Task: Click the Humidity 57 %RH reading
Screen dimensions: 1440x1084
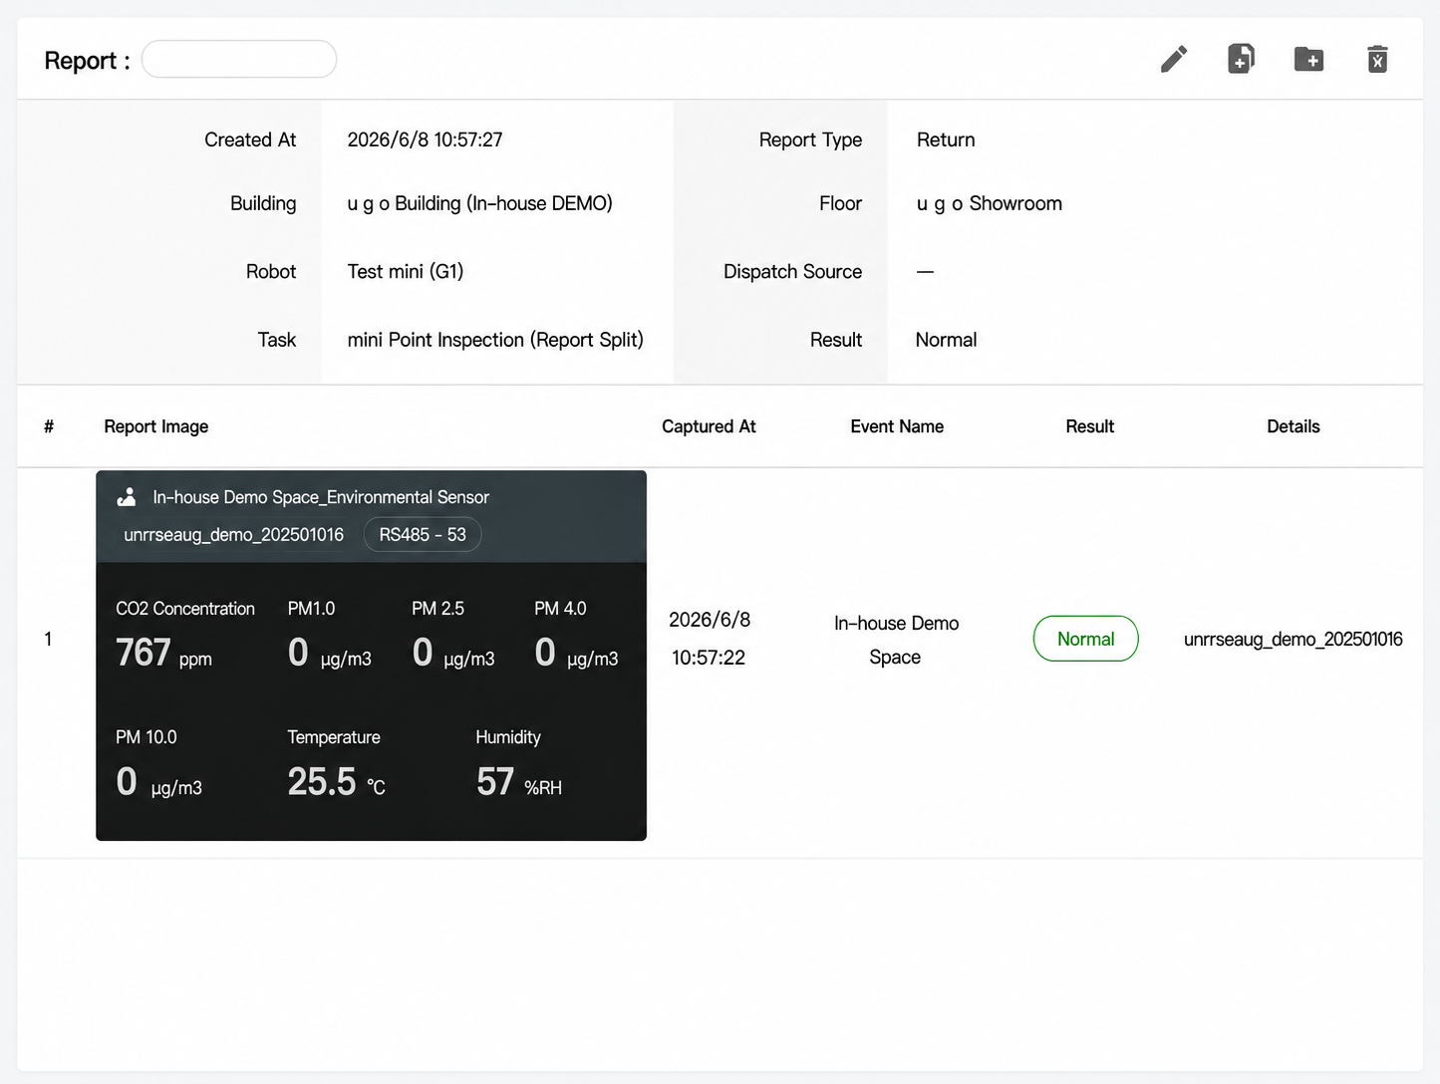Action: coord(518,764)
